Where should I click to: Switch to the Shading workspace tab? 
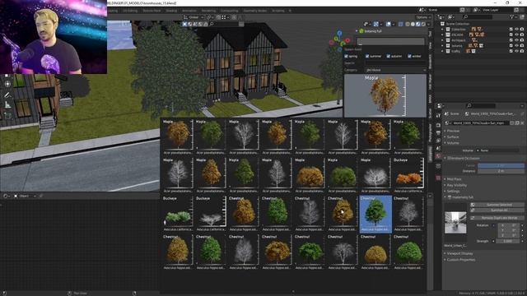pyautogui.click(x=171, y=11)
